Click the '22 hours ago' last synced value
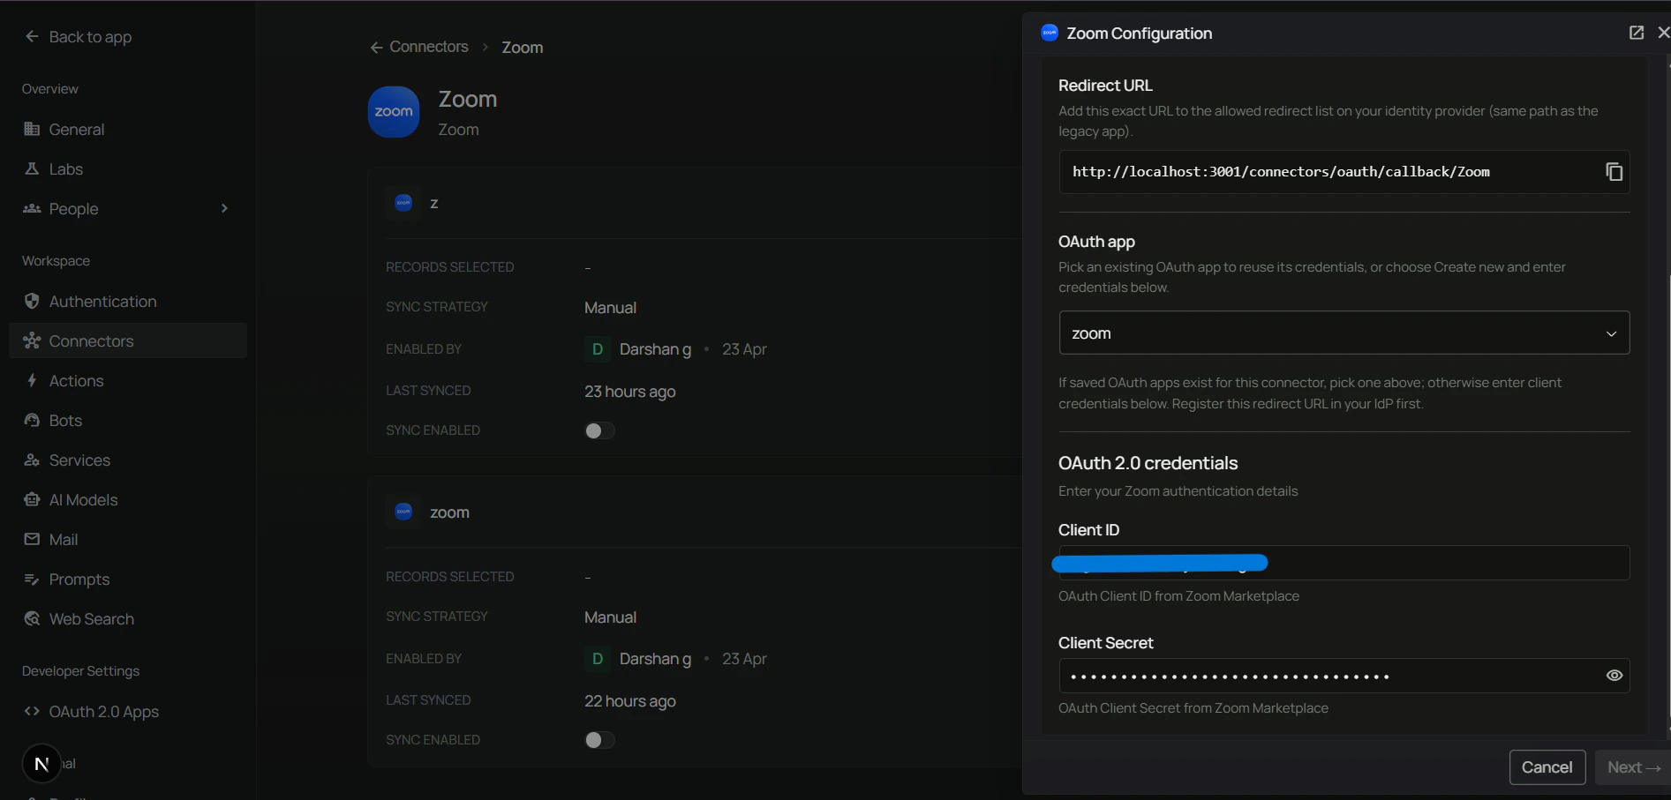Viewport: 1671px width, 800px height. pos(629,701)
